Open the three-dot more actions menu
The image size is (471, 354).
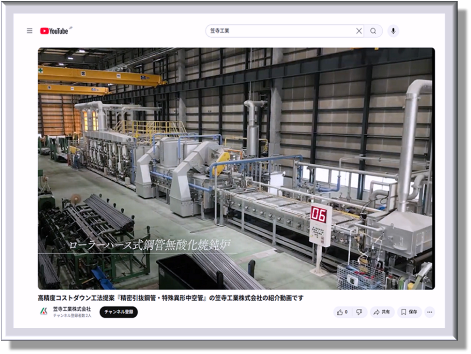pyautogui.click(x=429, y=312)
